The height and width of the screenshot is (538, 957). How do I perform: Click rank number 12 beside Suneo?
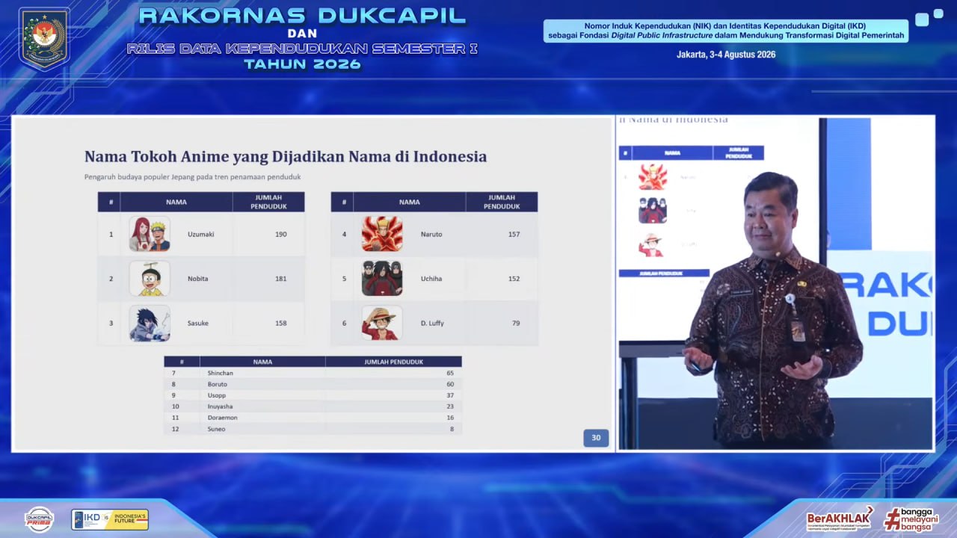[x=175, y=429]
